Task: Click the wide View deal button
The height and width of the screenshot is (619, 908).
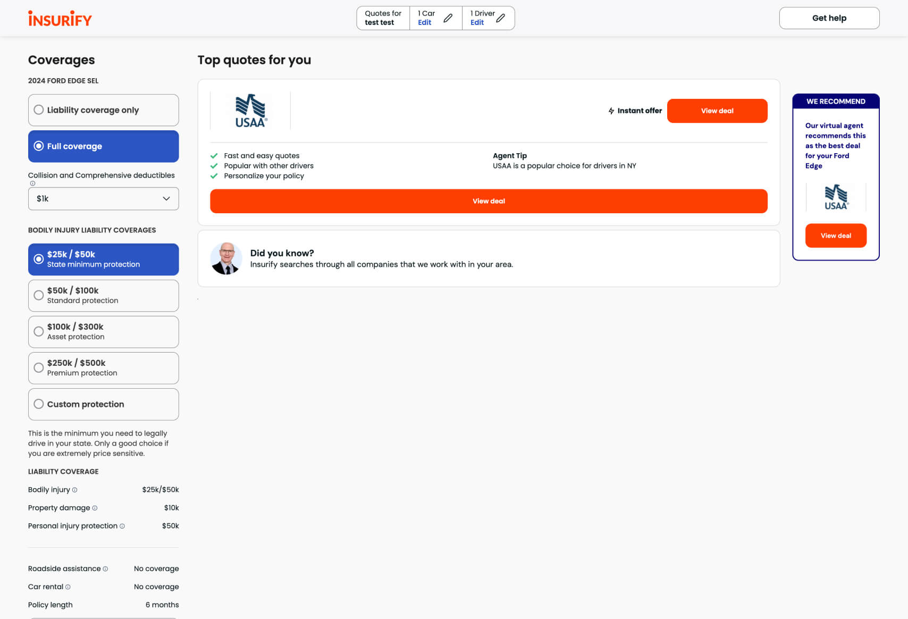Action: 489,201
